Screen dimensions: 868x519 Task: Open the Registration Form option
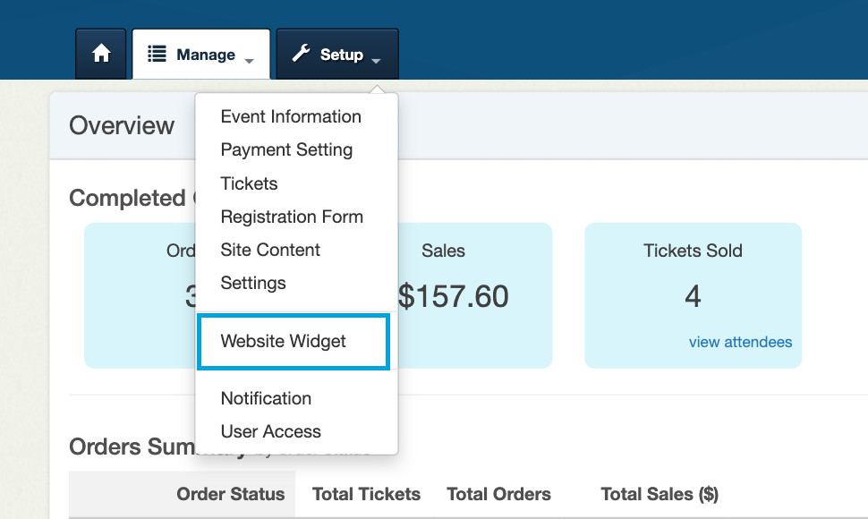(x=292, y=217)
